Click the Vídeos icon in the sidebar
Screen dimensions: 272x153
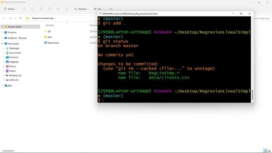point(7,71)
